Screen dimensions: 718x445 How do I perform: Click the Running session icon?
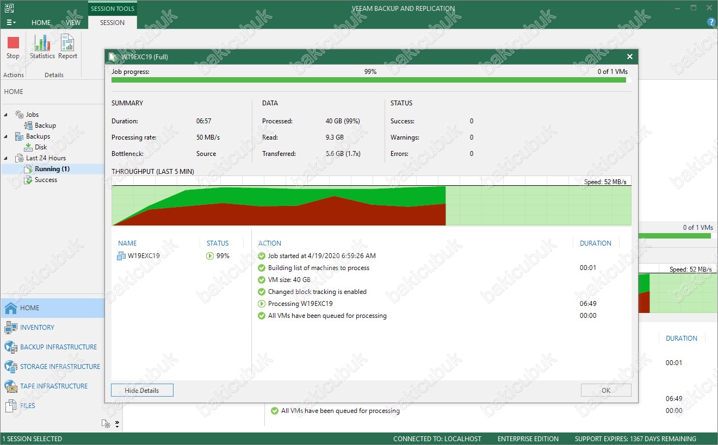pyautogui.click(x=28, y=169)
